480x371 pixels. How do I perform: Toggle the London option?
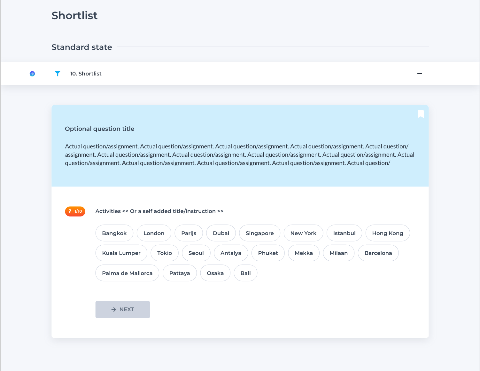click(154, 233)
